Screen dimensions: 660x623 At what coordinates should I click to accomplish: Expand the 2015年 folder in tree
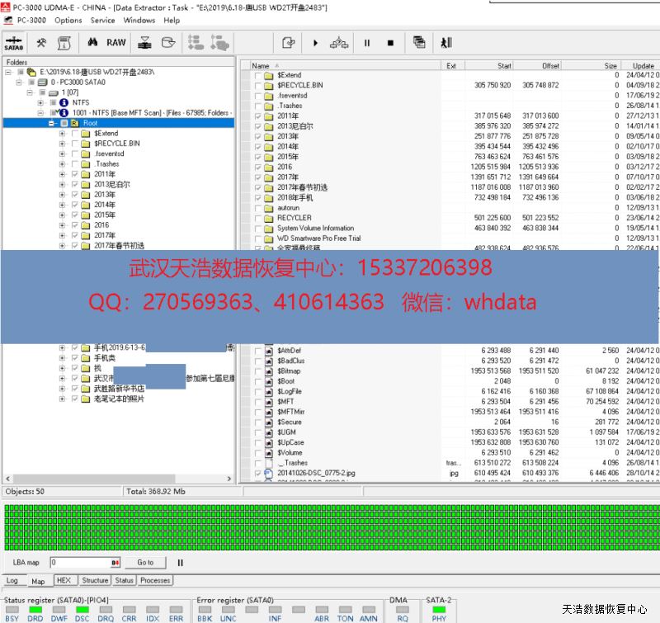coord(62,215)
